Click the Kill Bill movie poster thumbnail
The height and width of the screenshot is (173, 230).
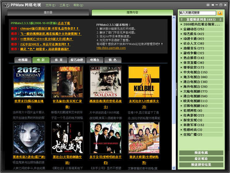[x=144, y=82]
